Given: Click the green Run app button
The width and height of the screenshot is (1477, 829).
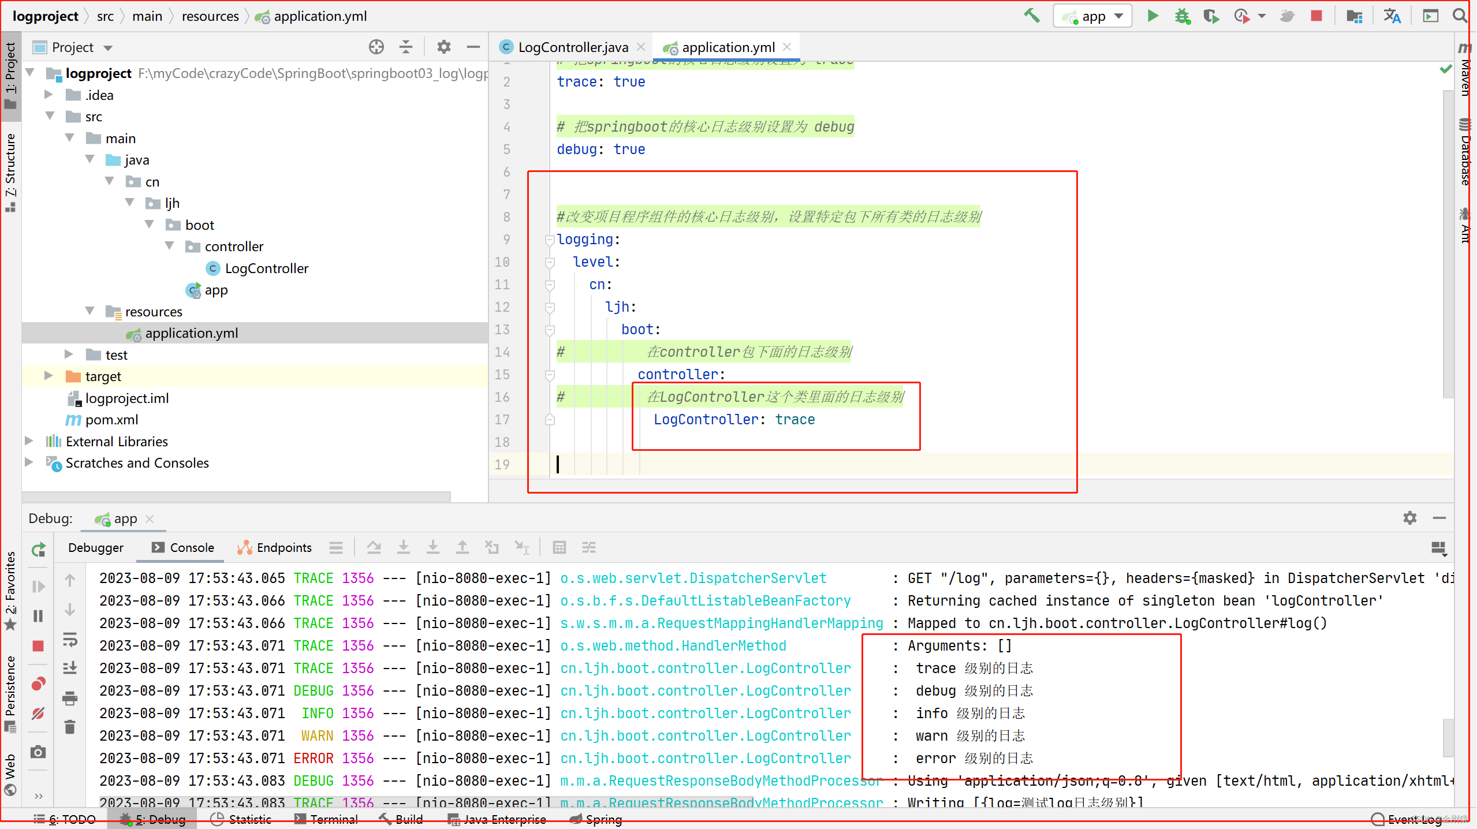Looking at the screenshot, I should coord(1152,16).
